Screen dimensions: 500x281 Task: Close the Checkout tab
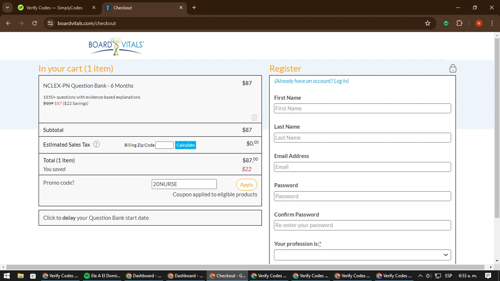(181, 8)
